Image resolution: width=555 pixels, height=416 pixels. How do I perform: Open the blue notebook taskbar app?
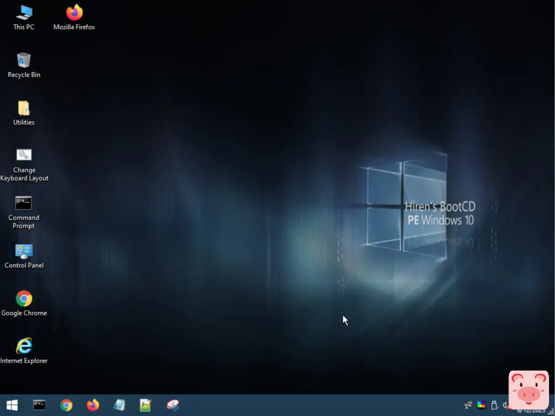[119, 405]
